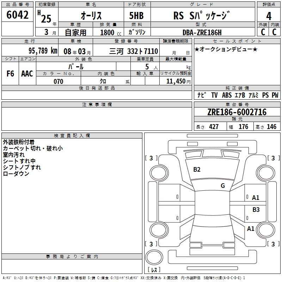
Task: Click the note ローダウン
Action: point(16,173)
